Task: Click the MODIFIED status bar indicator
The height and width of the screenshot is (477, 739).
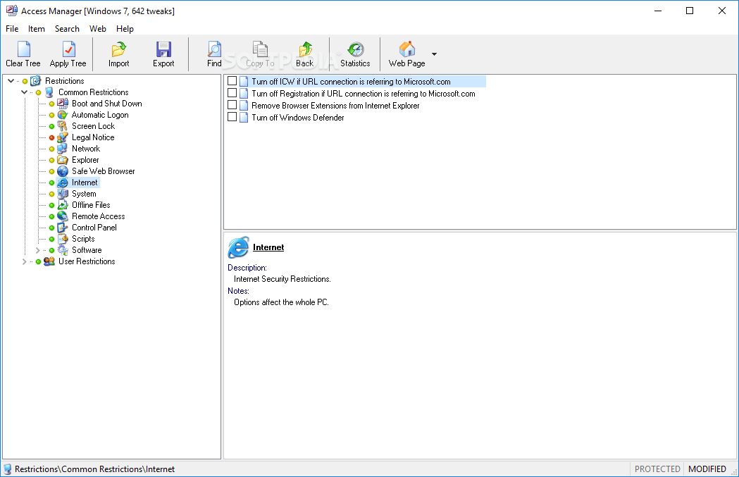Action: [707, 469]
